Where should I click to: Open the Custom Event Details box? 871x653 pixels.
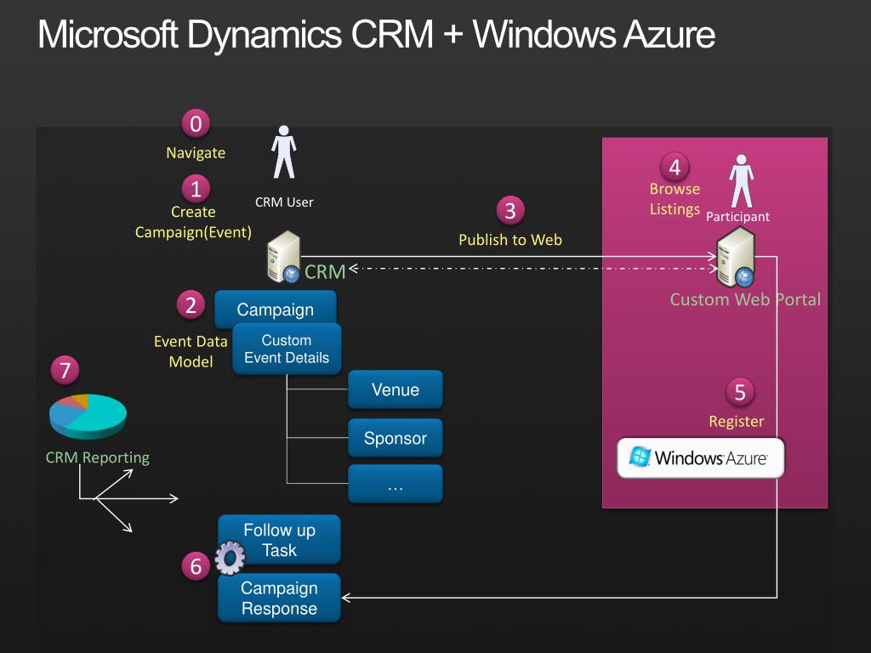coord(287,349)
